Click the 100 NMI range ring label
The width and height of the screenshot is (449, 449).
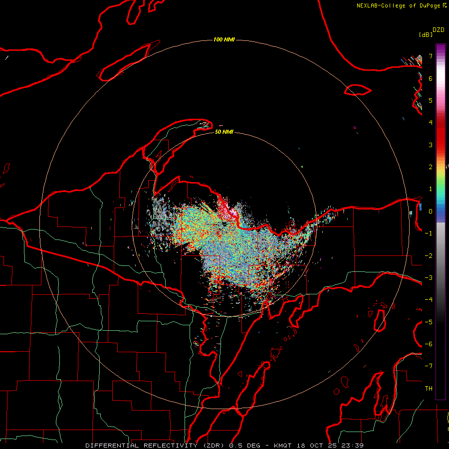[x=224, y=39]
